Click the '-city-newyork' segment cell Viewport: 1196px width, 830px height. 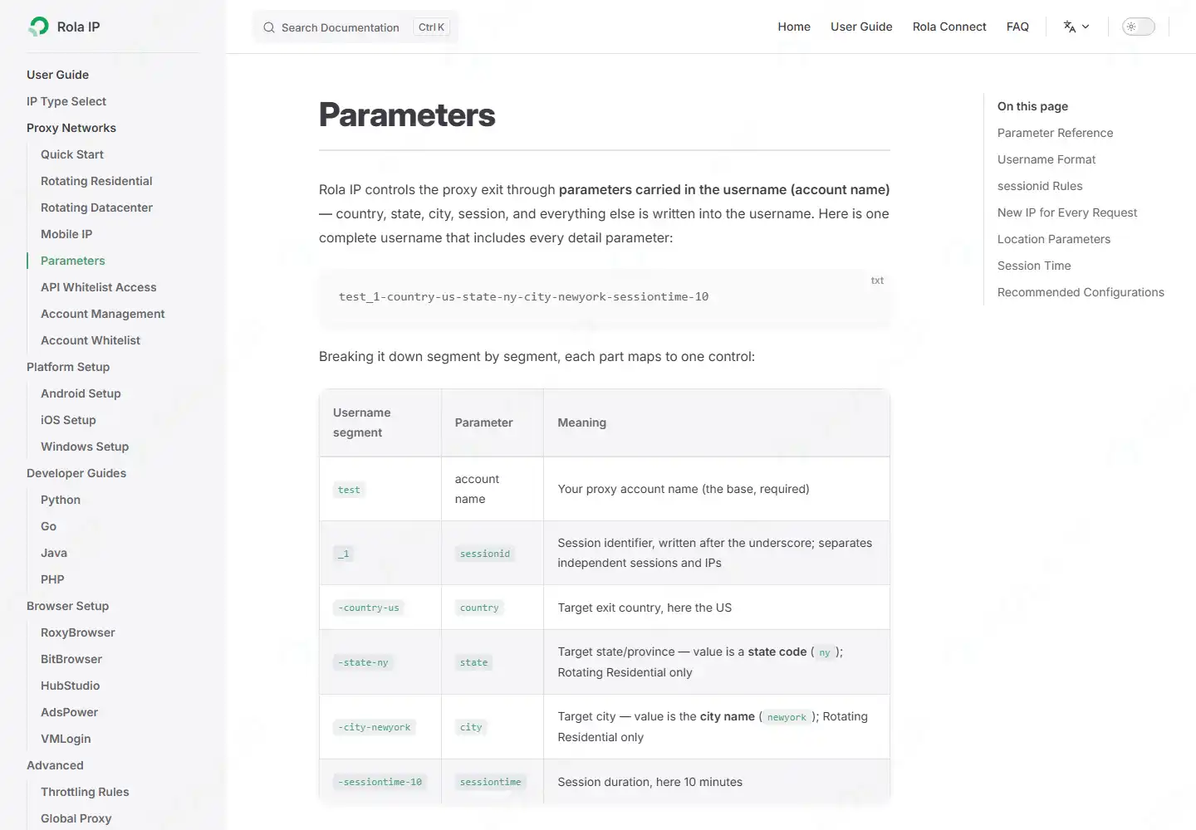(375, 727)
